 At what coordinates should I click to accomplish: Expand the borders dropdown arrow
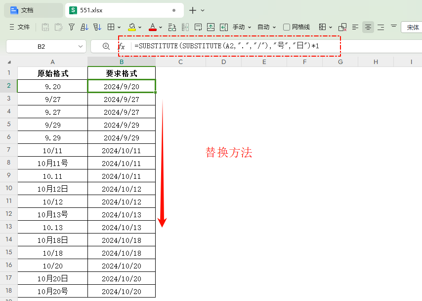119,28
